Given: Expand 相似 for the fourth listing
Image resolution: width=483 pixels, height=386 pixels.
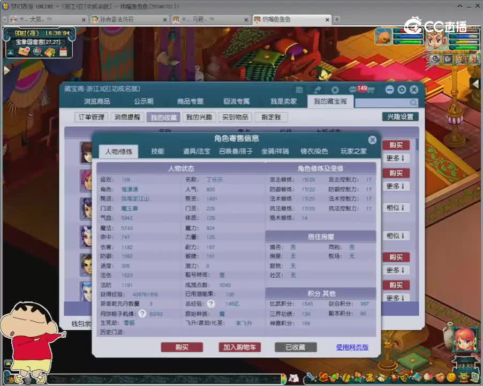Looking at the screenshot, I should tap(396, 235).
